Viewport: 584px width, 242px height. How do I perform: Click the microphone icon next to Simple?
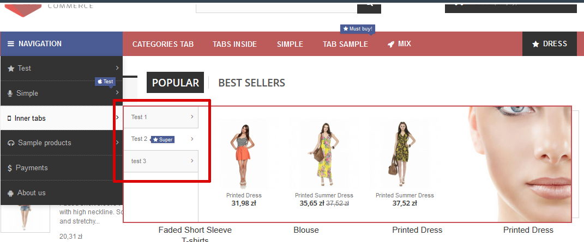point(10,94)
